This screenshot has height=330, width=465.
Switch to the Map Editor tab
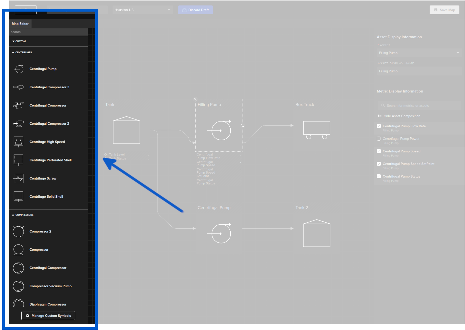pyautogui.click(x=20, y=24)
